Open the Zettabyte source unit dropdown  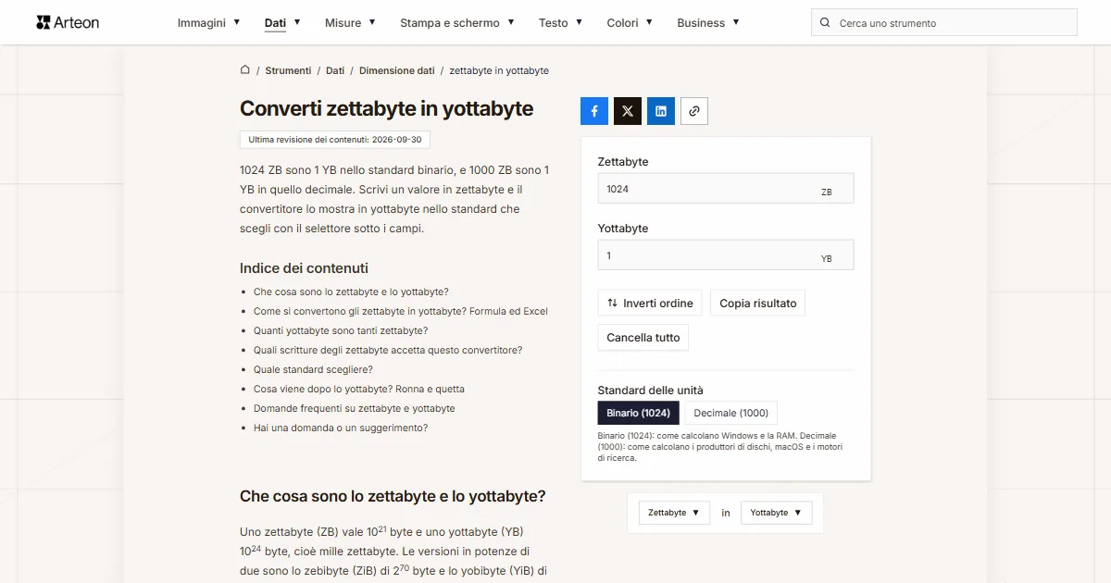[x=674, y=513]
